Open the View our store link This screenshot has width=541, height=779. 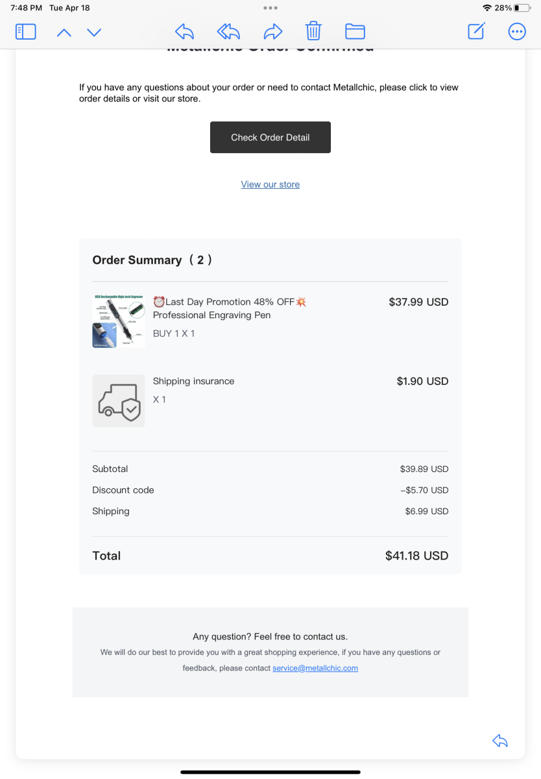click(270, 184)
